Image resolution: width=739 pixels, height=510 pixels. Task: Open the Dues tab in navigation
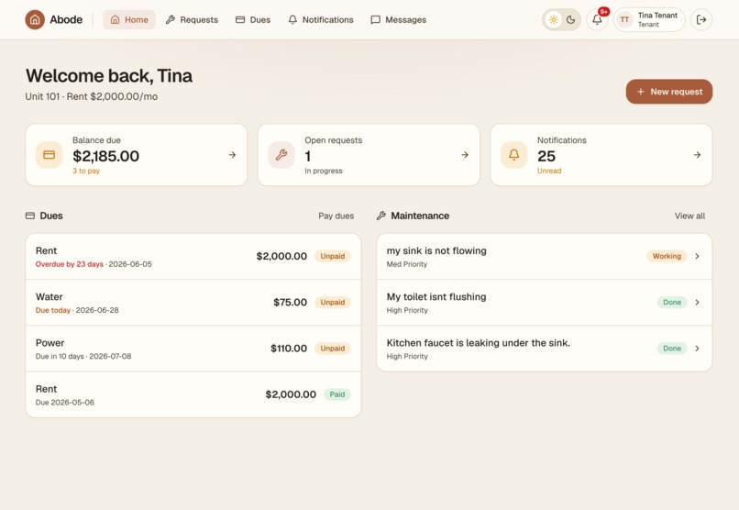[x=253, y=20]
